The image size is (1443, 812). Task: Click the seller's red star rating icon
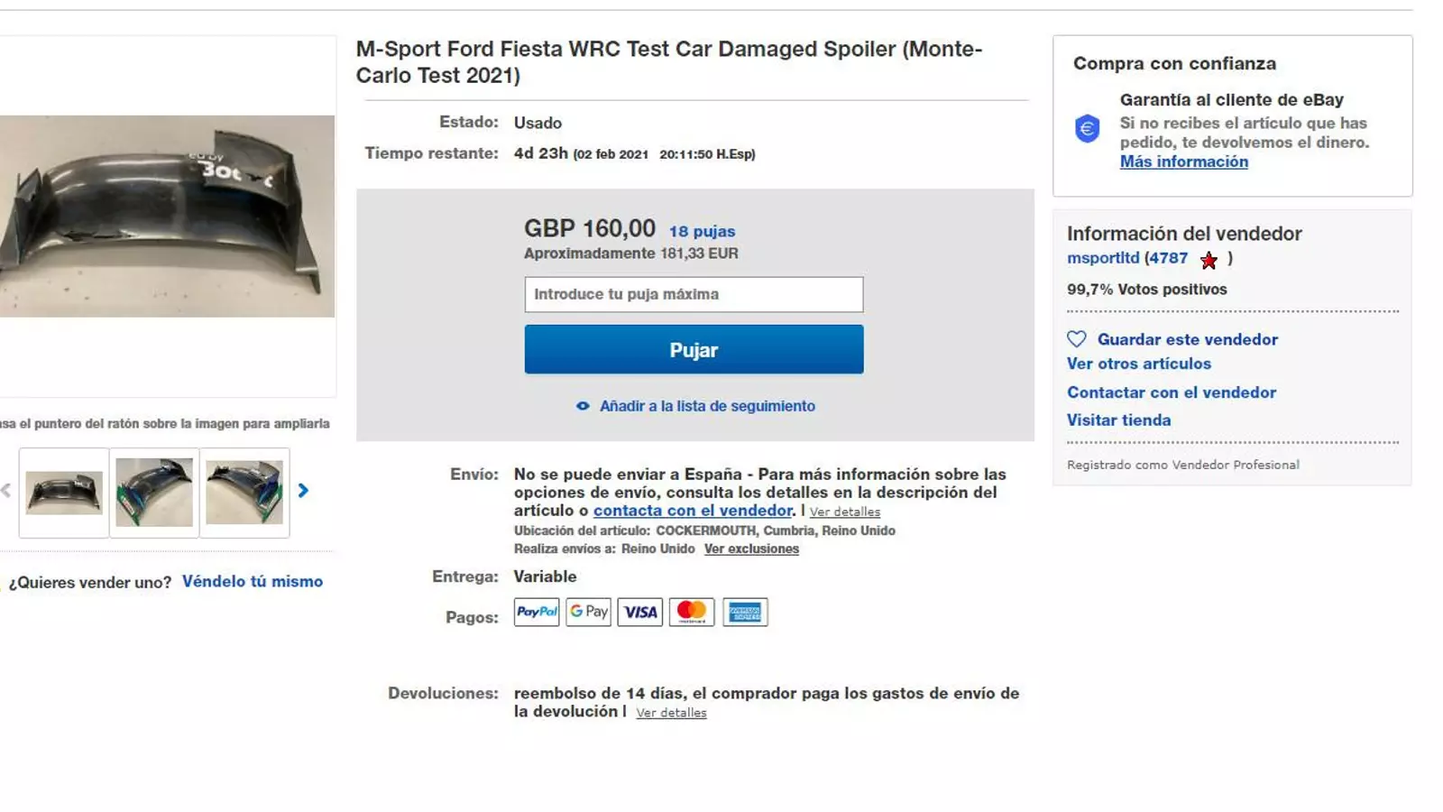click(x=1209, y=261)
